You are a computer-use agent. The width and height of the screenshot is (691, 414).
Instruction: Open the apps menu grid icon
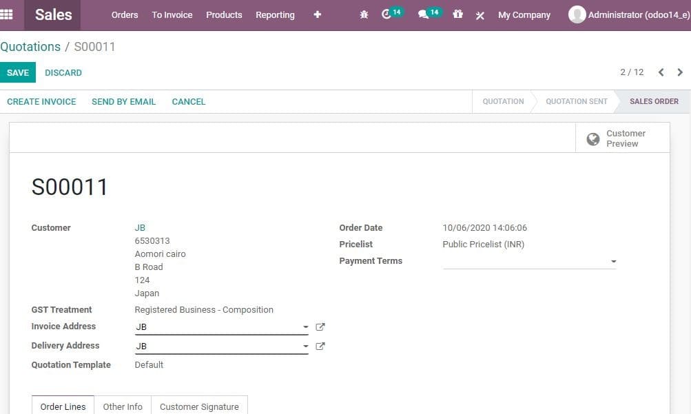pyautogui.click(x=8, y=14)
